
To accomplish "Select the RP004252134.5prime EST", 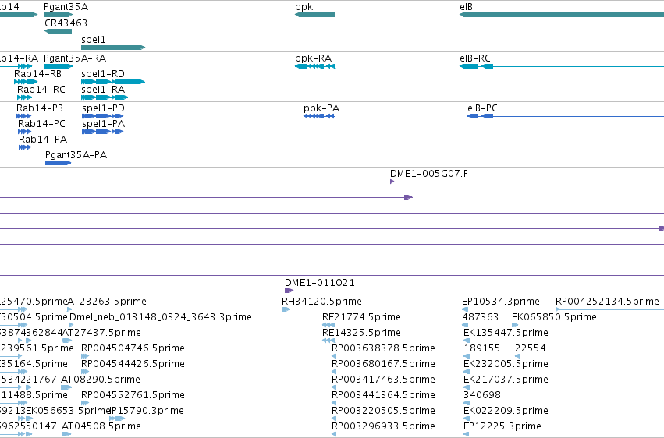I will click(610, 309).
